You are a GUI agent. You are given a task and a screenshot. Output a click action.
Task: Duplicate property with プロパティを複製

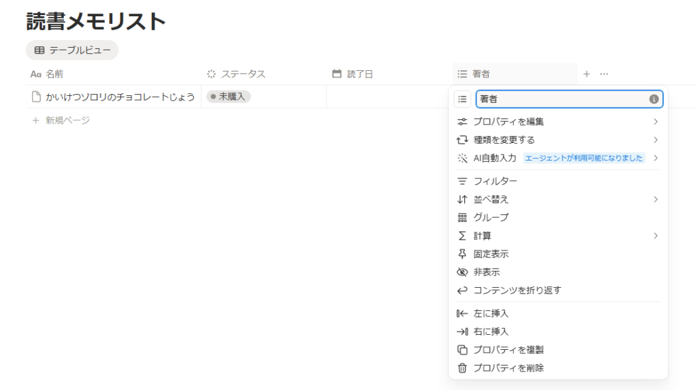(x=508, y=350)
